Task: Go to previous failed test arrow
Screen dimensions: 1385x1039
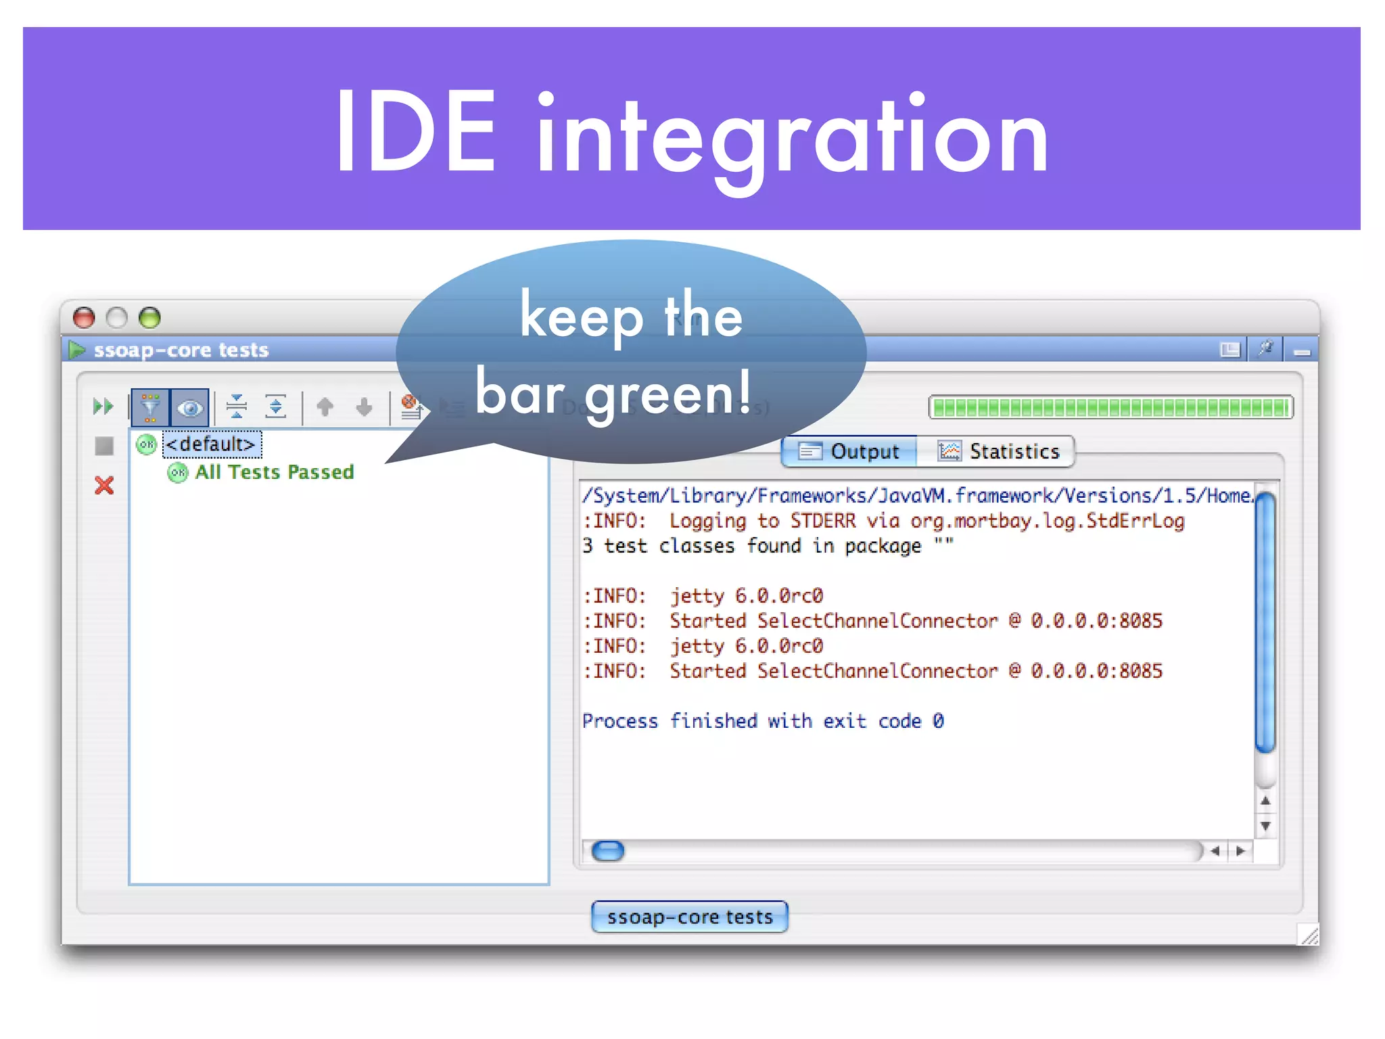Action: (325, 407)
